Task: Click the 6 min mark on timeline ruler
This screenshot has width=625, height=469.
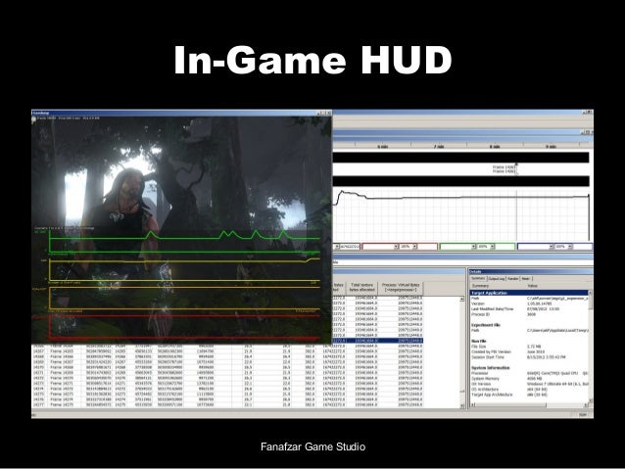Action: [x=382, y=147]
